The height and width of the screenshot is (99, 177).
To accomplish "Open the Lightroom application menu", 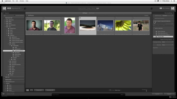I will (8, 1).
